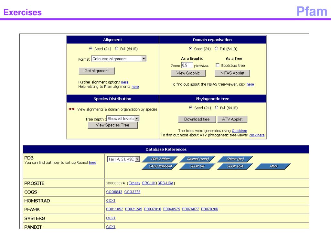Viewport: 331px width, 248px height.
Task: Open the COG3278 link
Action: (x=132, y=192)
